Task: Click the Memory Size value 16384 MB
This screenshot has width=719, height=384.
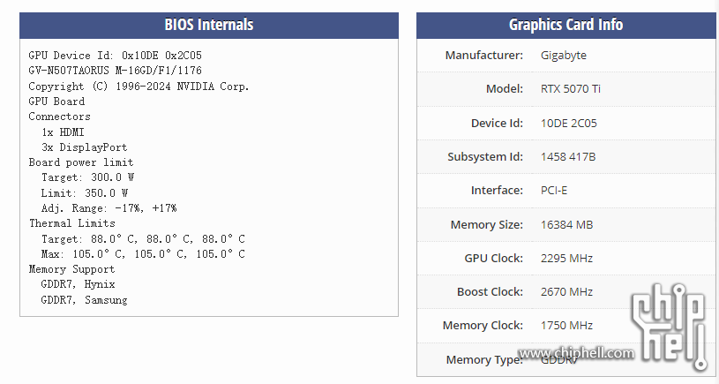Action: 566,225
